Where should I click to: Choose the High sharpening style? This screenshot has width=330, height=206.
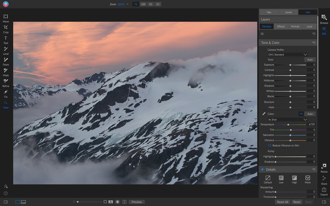click(294, 180)
